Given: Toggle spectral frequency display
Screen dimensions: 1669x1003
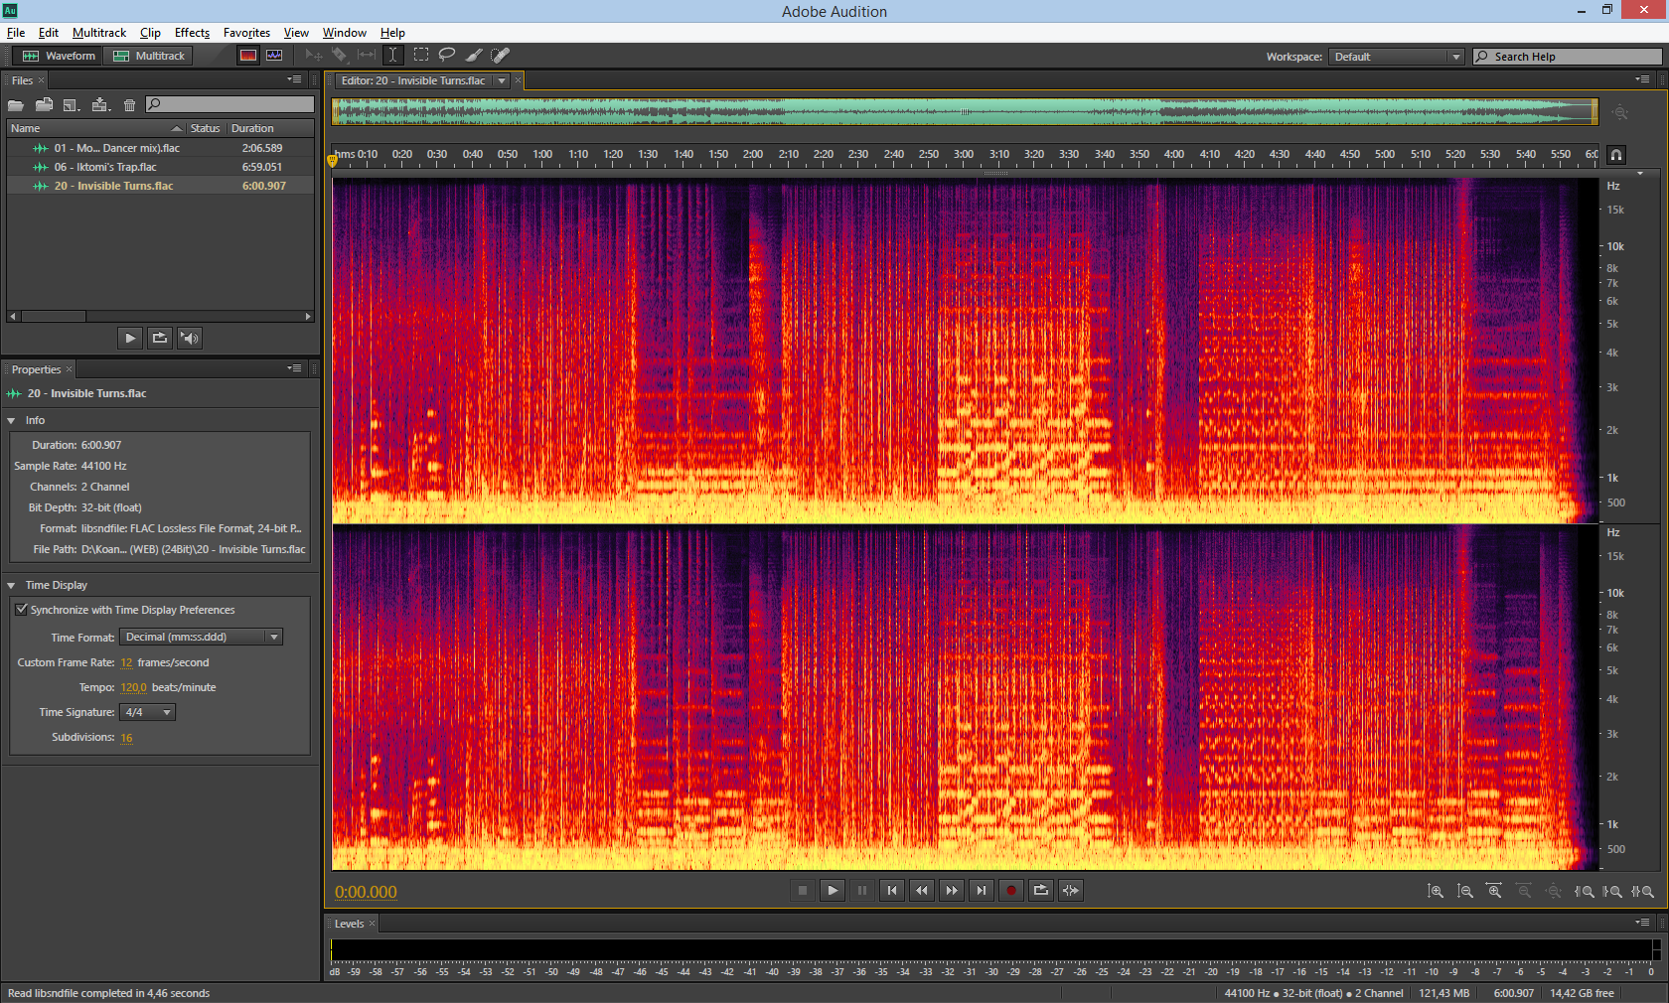Looking at the screenshot, I should click(x=248, y=56).
